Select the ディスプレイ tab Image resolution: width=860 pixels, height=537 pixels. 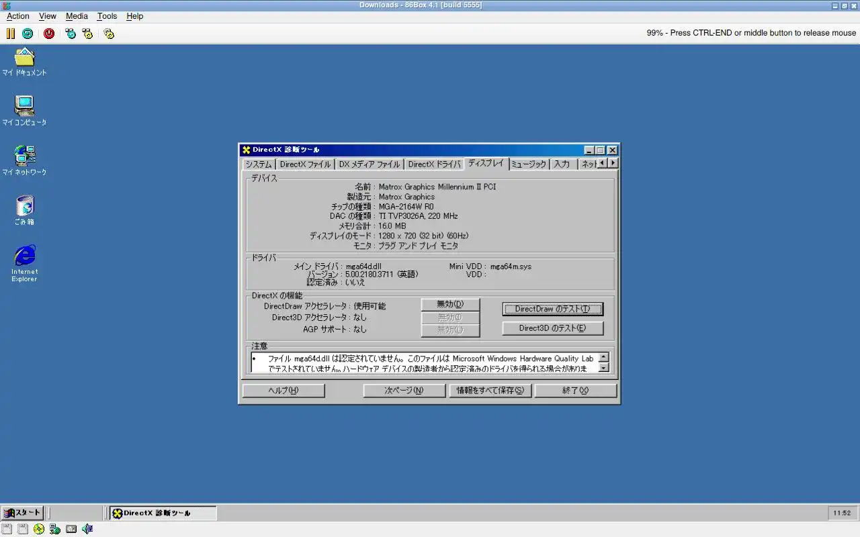486,163
